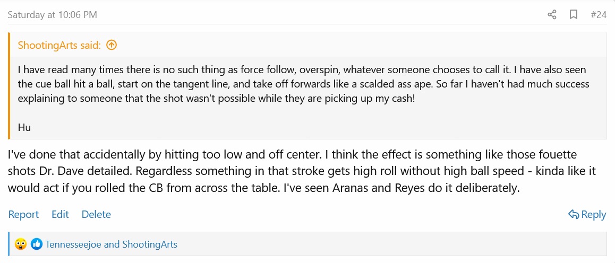The image size is (615, 263).
Task: Click the share post icon
Action: 552,15
